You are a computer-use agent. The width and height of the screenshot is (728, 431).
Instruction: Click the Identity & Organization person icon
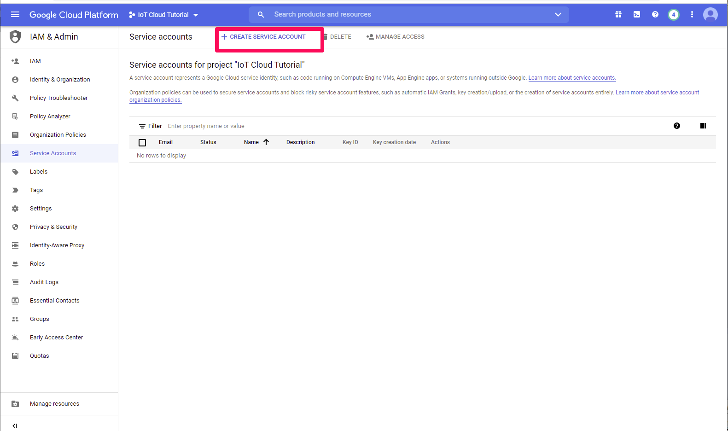click(x=15, y=80)
